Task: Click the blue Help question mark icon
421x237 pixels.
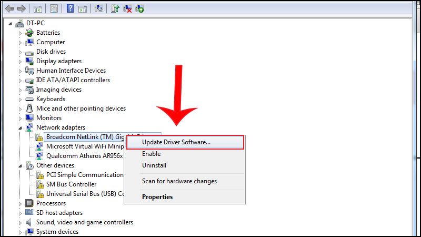Action: click(70, 8)
